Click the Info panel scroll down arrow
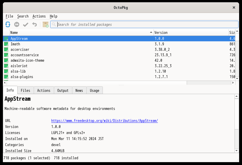Viewport: 242px width, 165px height. tap(237, 151)
